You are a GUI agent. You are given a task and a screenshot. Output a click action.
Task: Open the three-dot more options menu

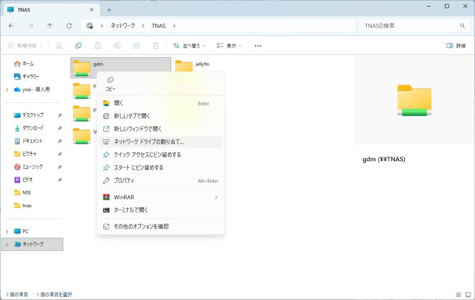(258, 46)
